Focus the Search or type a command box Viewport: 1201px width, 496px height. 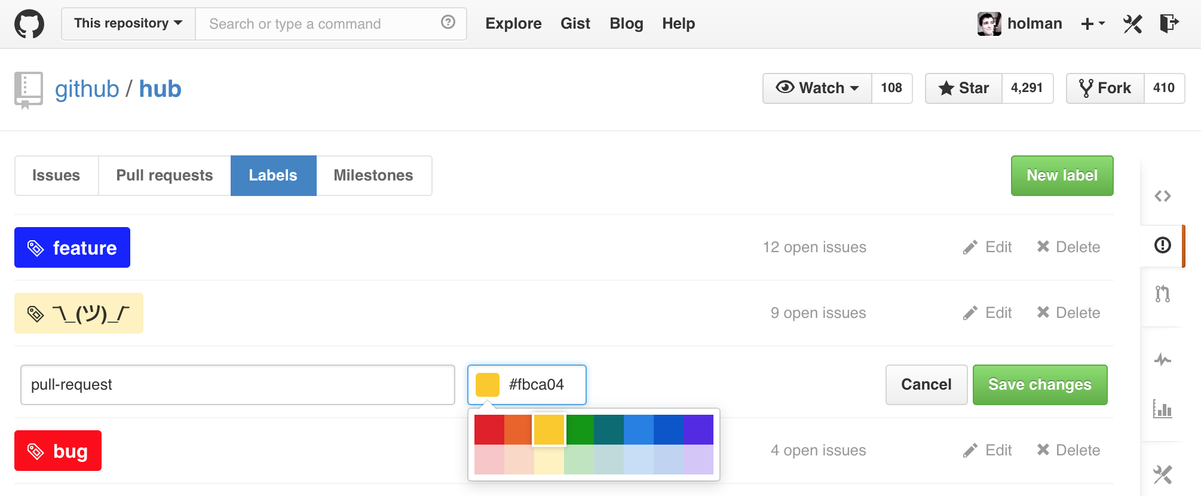coord(331,24)
